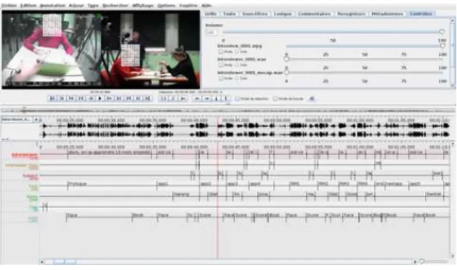Click the Play button
Screen dimensions: 457x270
pos(100,99)
